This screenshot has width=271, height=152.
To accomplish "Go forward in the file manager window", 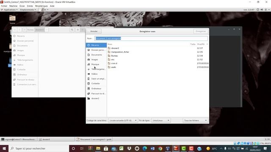I will coord(19,30).
